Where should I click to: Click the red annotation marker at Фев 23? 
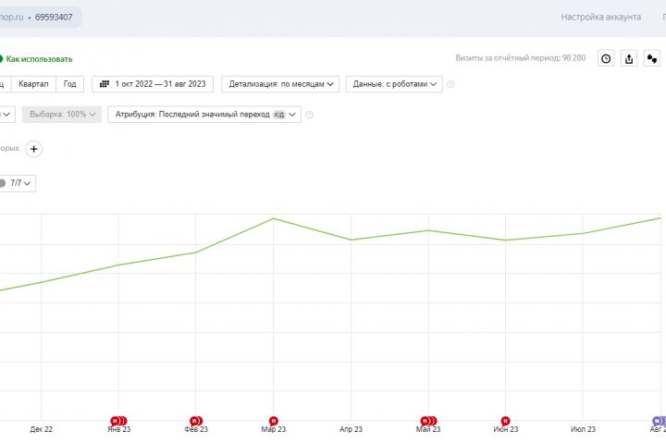(196, 421)
